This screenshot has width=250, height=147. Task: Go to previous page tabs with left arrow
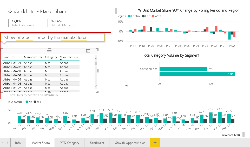3,143
